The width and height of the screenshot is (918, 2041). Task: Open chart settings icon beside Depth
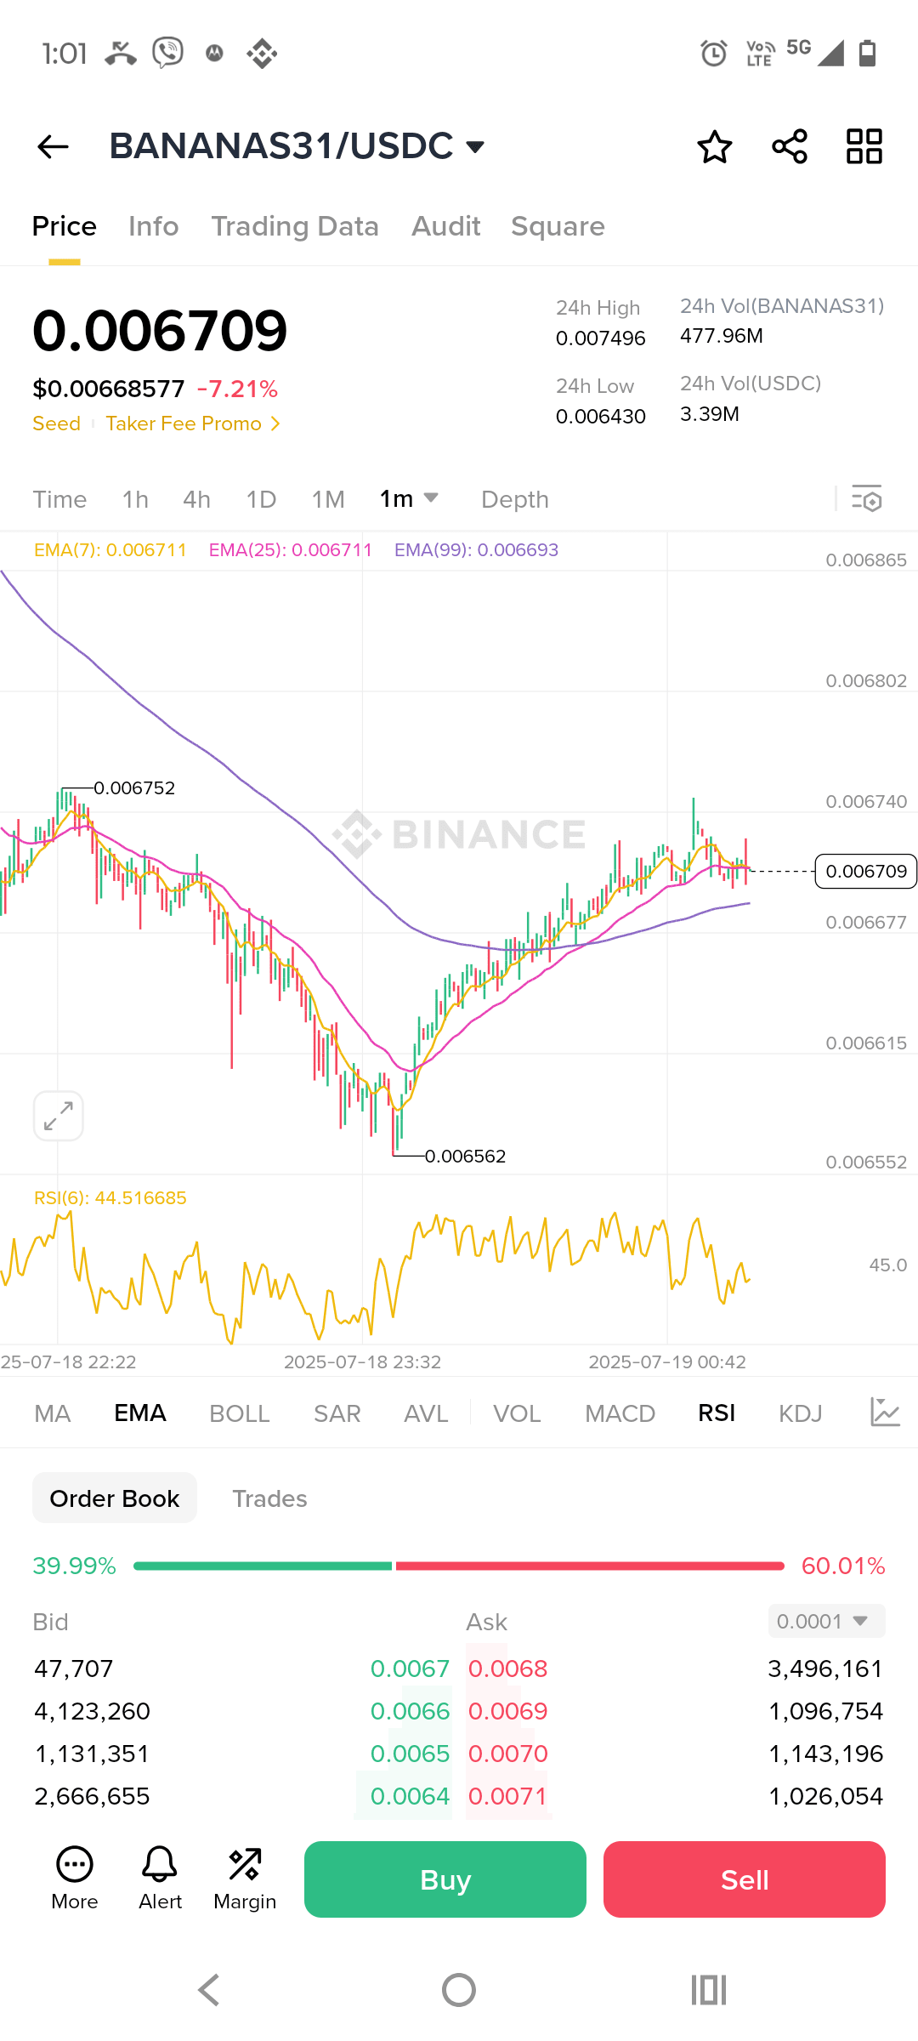click(x=867, y=498)
